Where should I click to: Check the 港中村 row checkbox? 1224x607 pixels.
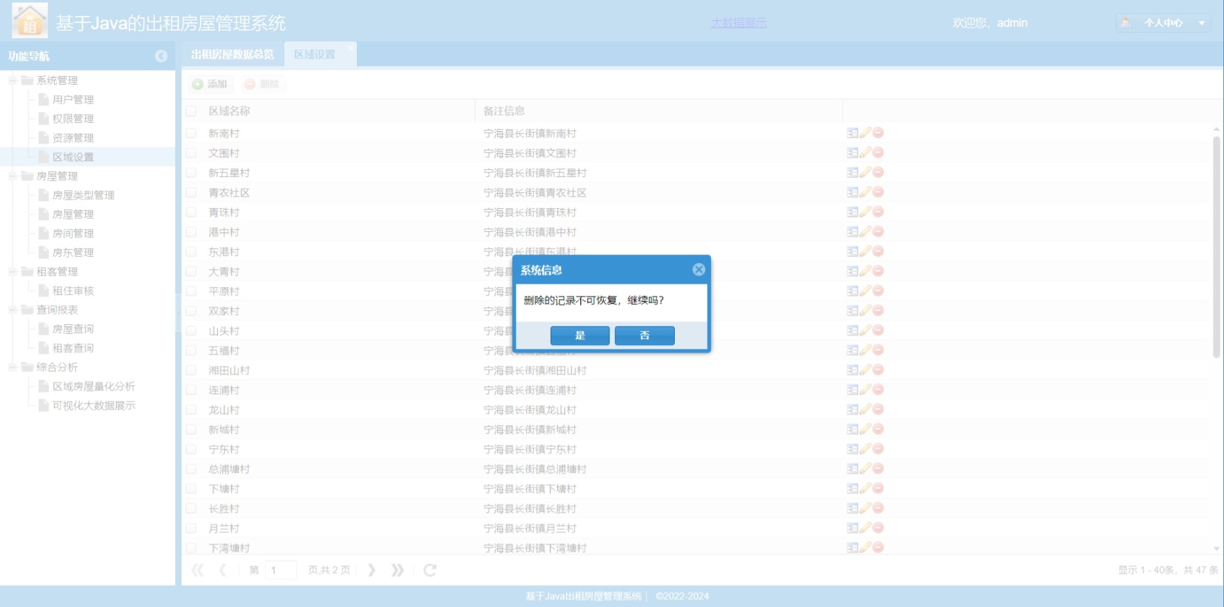click(191, 232)
